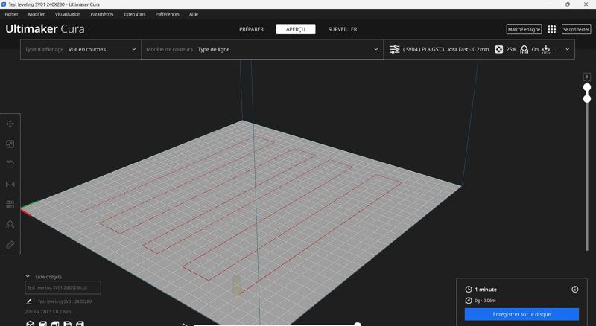596x326 pixels.
Task: Select the Scale tool in left toolbar
Action: click(10, 144)
